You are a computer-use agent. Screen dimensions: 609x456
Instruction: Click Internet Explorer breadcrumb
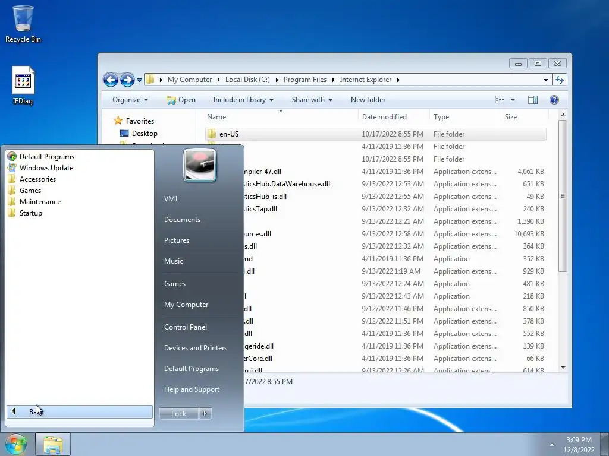pos(366,80)
